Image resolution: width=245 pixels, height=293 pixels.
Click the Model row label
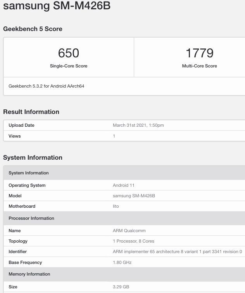click(x=15, y=196)
